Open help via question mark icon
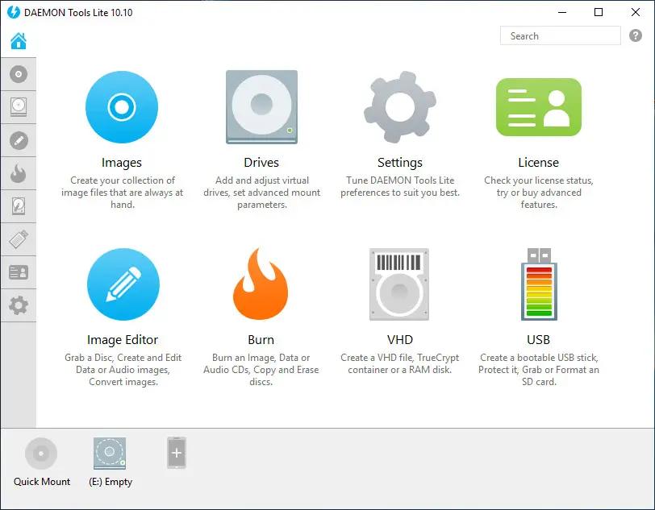 tap(636, 36)
